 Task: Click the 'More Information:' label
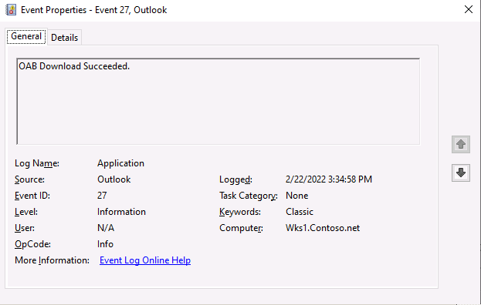pos(53,260)
